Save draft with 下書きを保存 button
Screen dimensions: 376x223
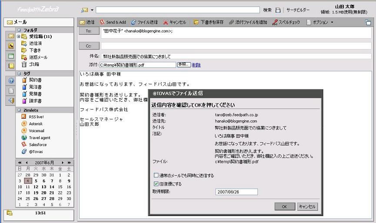pyautogui.click(x=208, y=22)
